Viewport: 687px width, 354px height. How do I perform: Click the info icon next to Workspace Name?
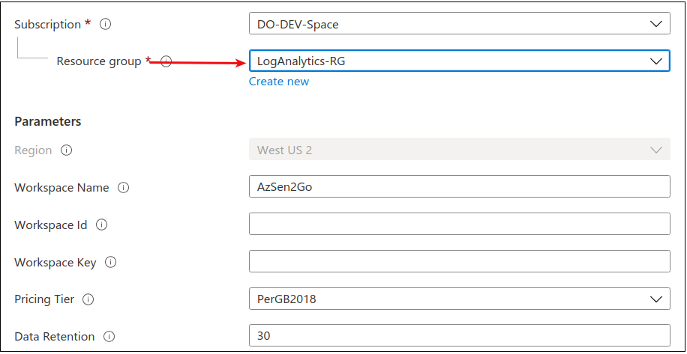(x=124, y=188)
